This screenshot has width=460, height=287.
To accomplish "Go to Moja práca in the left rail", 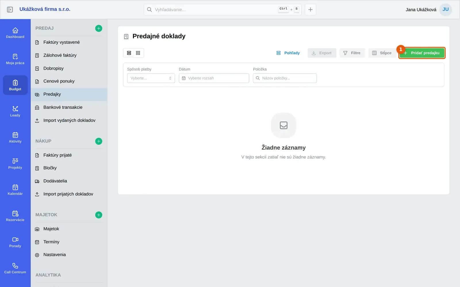I will 15,59.
